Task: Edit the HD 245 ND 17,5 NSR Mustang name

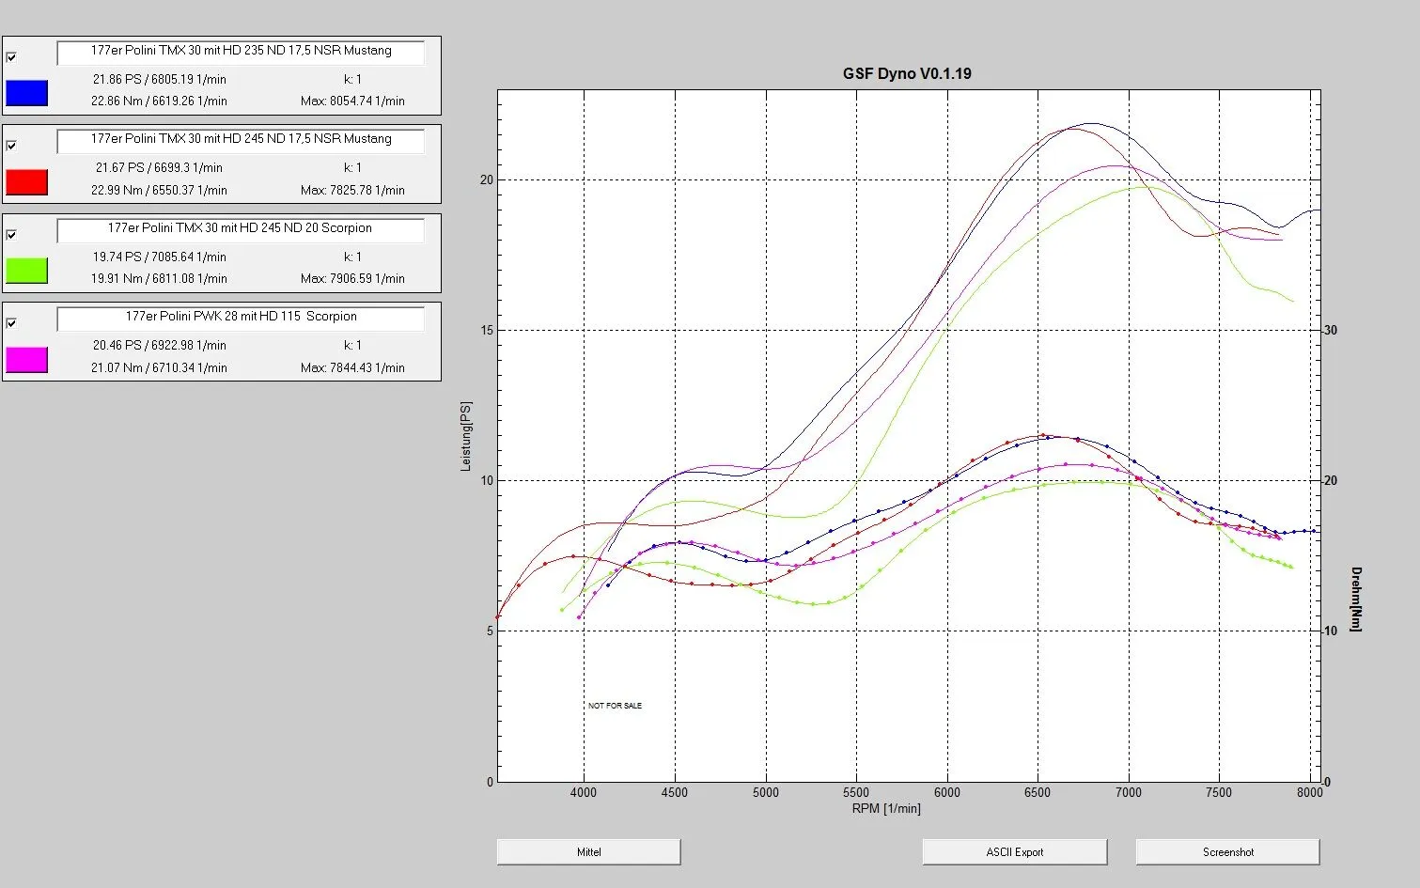Action: point(241,140)
